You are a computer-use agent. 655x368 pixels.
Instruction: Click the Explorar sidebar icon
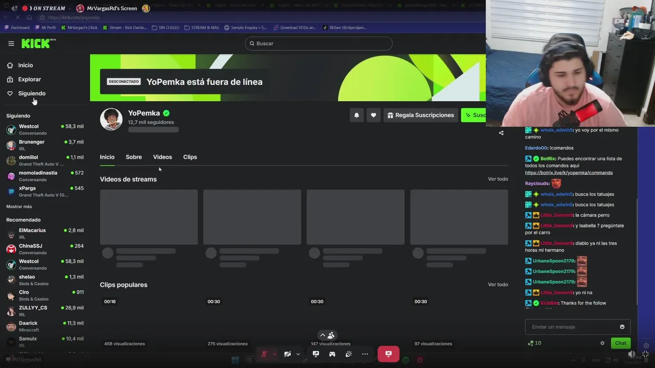pos(10,79)
